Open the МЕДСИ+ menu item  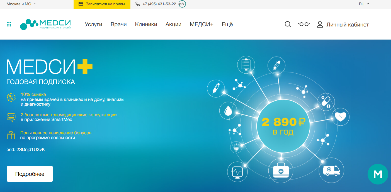click(201, 25)
